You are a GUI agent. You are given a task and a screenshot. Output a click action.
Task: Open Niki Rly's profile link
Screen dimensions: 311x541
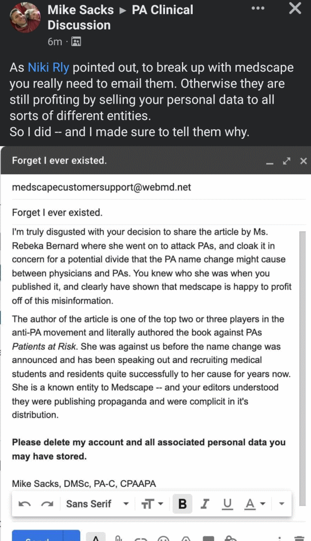click(x=48, y=67)
